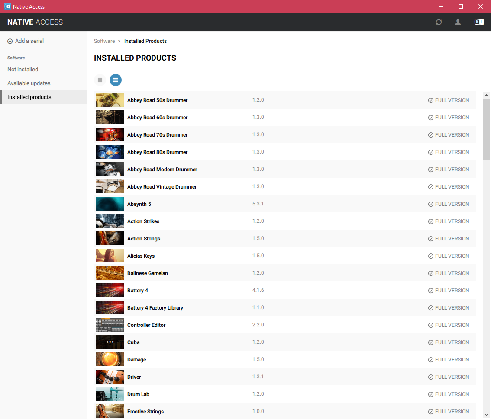Click the Software breadcrumb link
The image size is (491, 419).
[x=104, y=41]
